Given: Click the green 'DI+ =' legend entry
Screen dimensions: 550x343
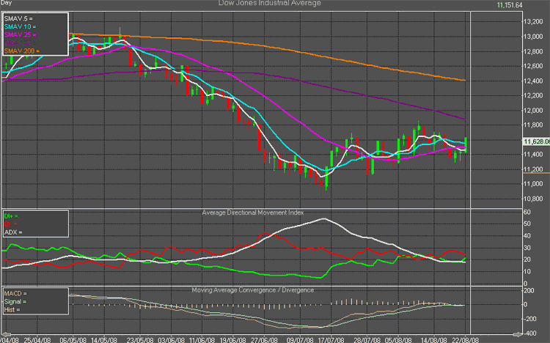Looking at the screenshot, I should 11,216.
